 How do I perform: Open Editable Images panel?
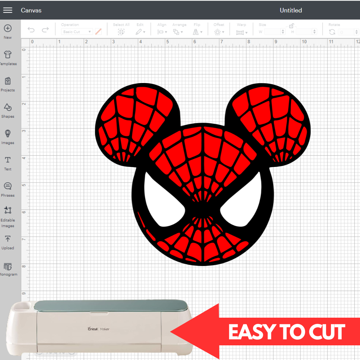(x=8, y=217)
